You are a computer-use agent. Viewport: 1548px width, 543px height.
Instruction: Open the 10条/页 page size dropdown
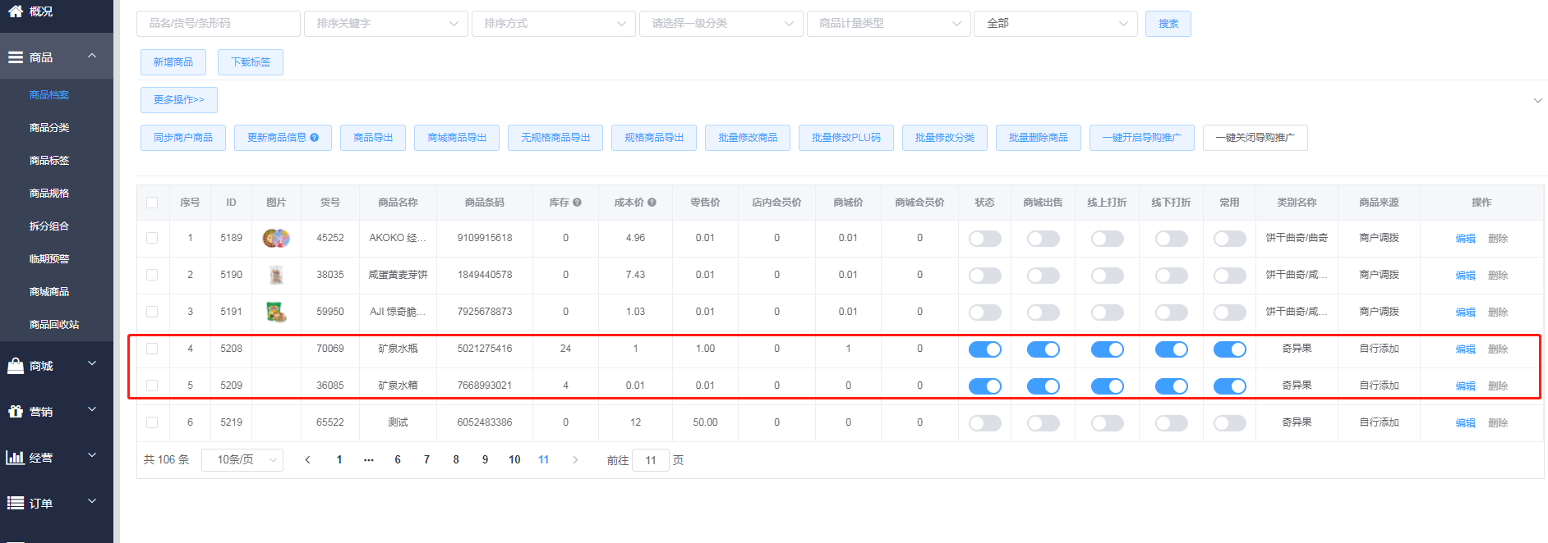[x=242, y=460]
